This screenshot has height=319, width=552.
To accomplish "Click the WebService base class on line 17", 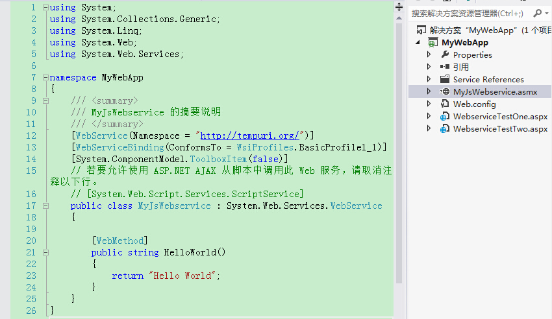I will coord(356,206).
